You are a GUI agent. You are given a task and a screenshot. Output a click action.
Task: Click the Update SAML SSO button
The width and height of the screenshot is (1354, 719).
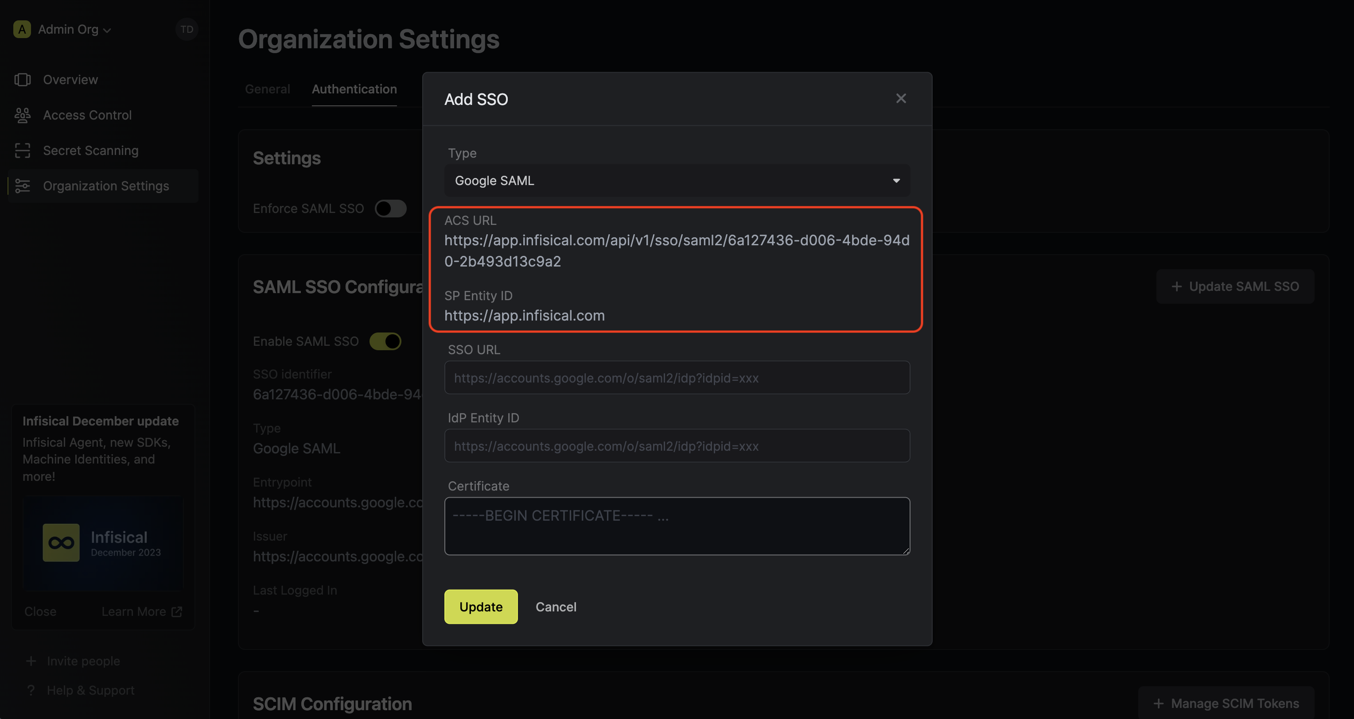pyautogui.click(x=1235, y=286)
